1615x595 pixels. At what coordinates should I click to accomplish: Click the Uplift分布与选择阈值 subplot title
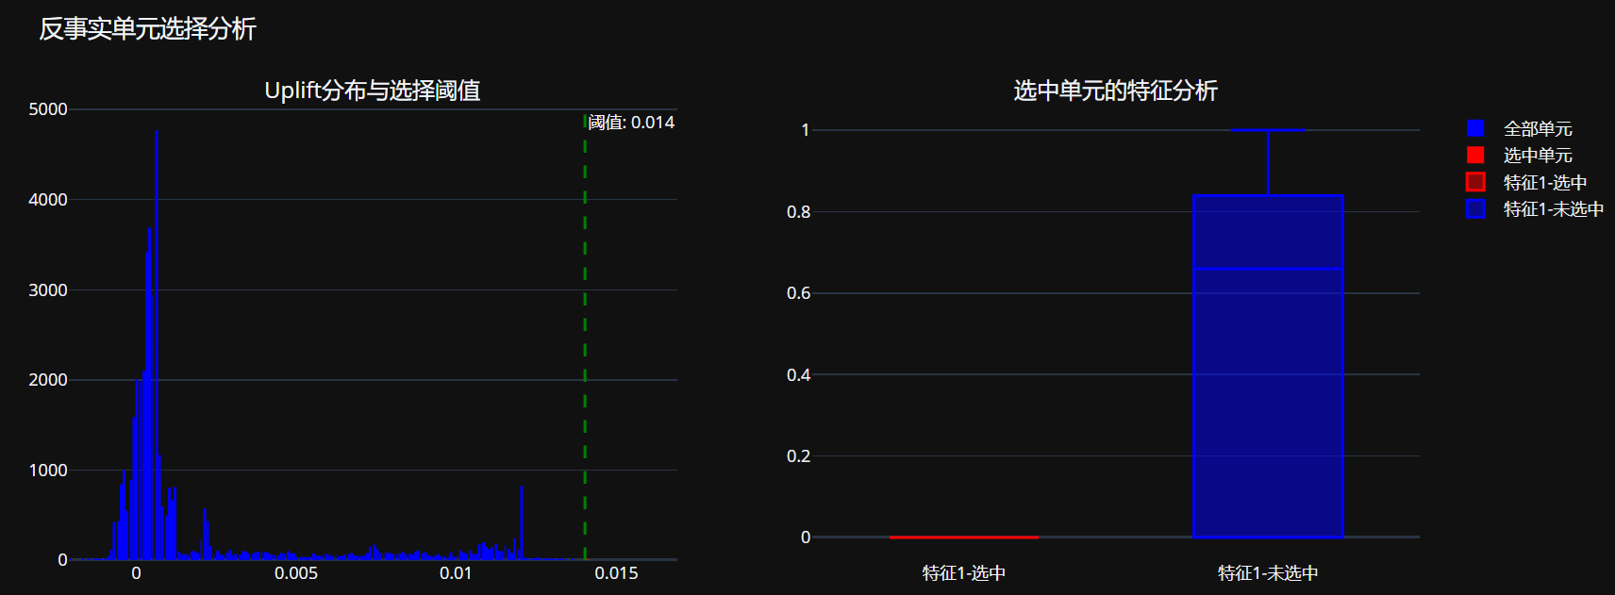[372, 91]
